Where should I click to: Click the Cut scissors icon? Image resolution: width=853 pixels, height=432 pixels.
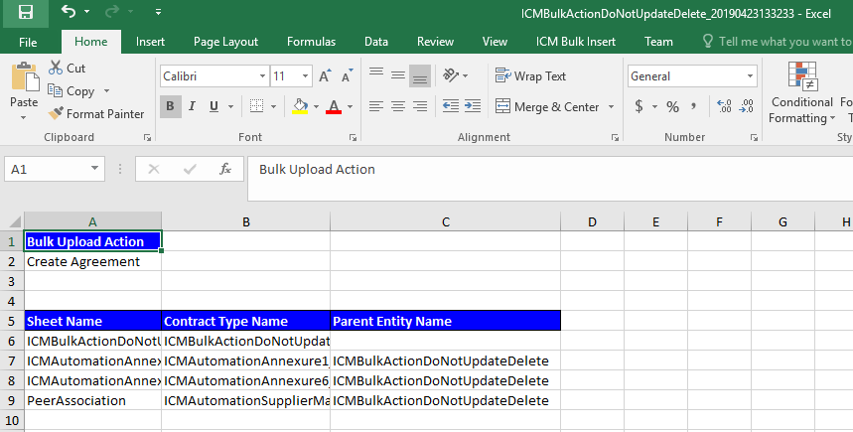click(58, 69)
